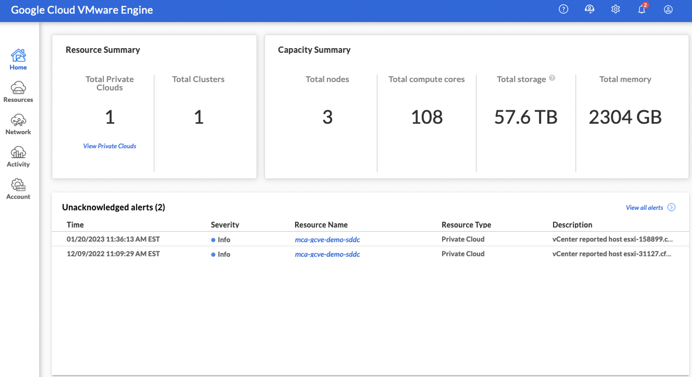Image resolution: width=692 pixels, height=377 pixels.
Task: Select the Time column header
Action: pyautogui.click(x=75, y=225)
